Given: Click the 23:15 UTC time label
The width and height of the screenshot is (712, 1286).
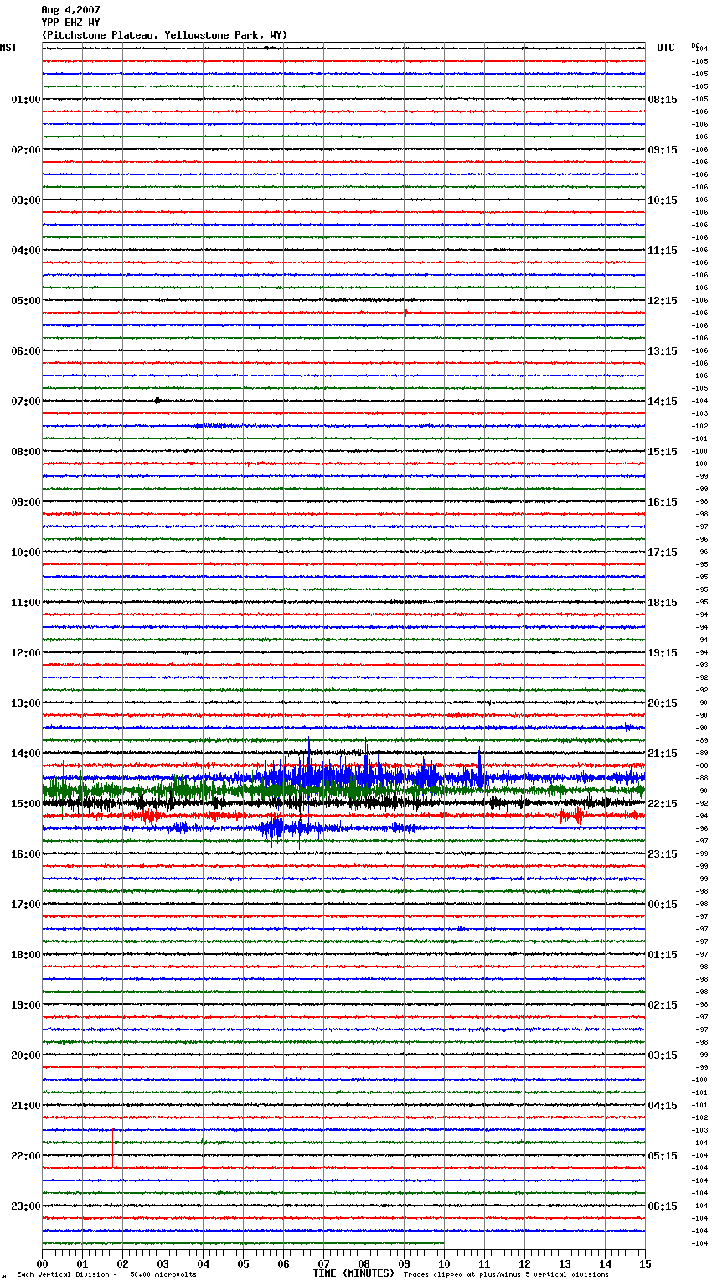Looking at the screenshot, I should pyautogui.click(x=663, y=854).
